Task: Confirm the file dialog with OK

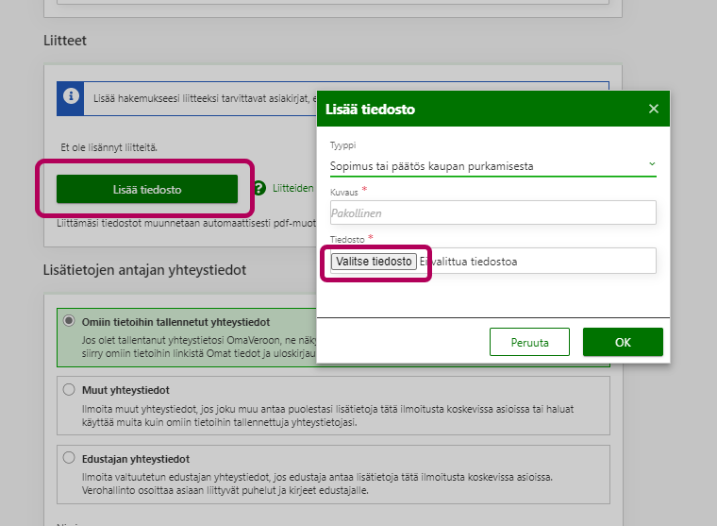Action: pos(623,342)
